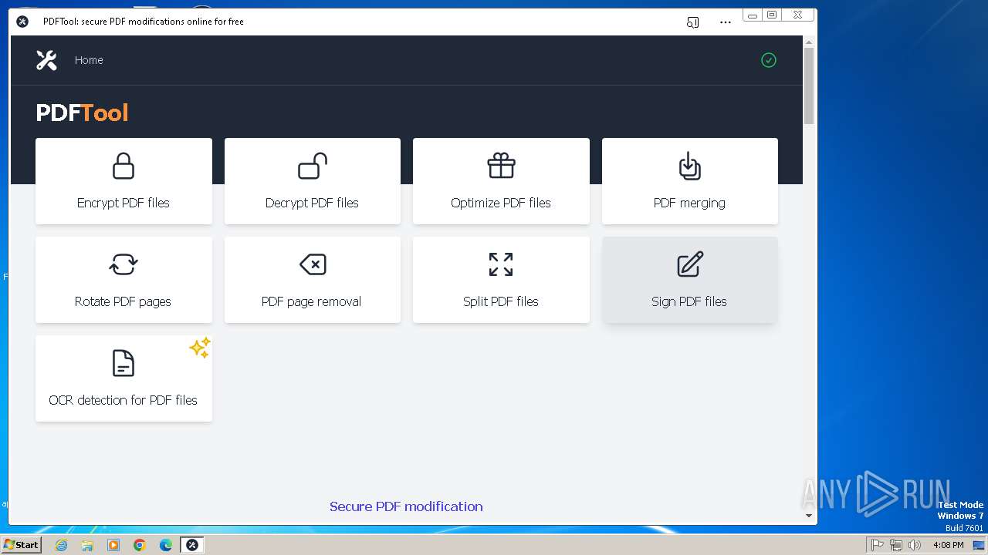Click the page vertical scrollbar thumb

pos(809,86)
